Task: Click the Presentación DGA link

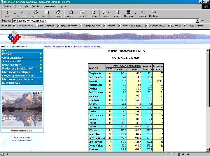Action: [21, 131]
